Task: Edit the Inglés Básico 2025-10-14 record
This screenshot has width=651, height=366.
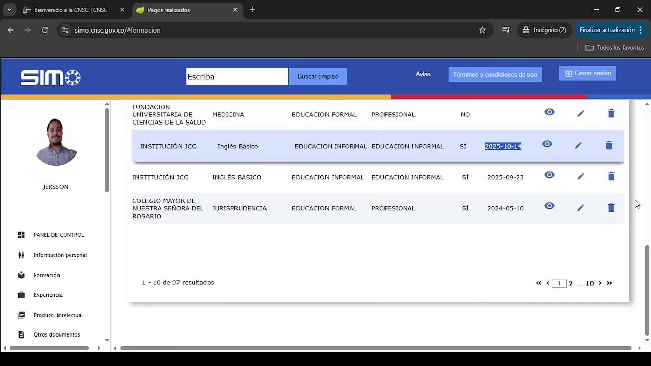Action: point(578,145)
